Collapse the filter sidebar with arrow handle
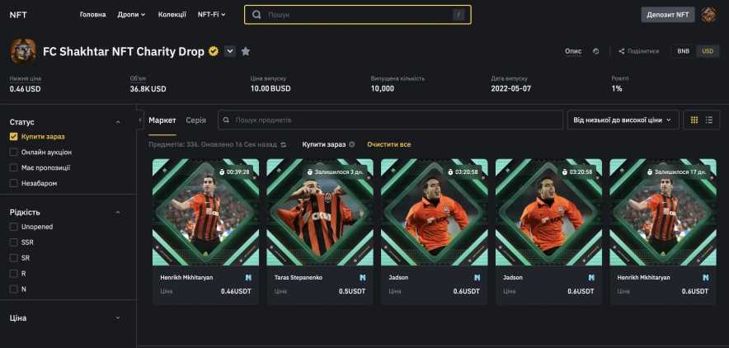This screenshot has height=348, width=729. pyautogui.click(x=140, y=120)
